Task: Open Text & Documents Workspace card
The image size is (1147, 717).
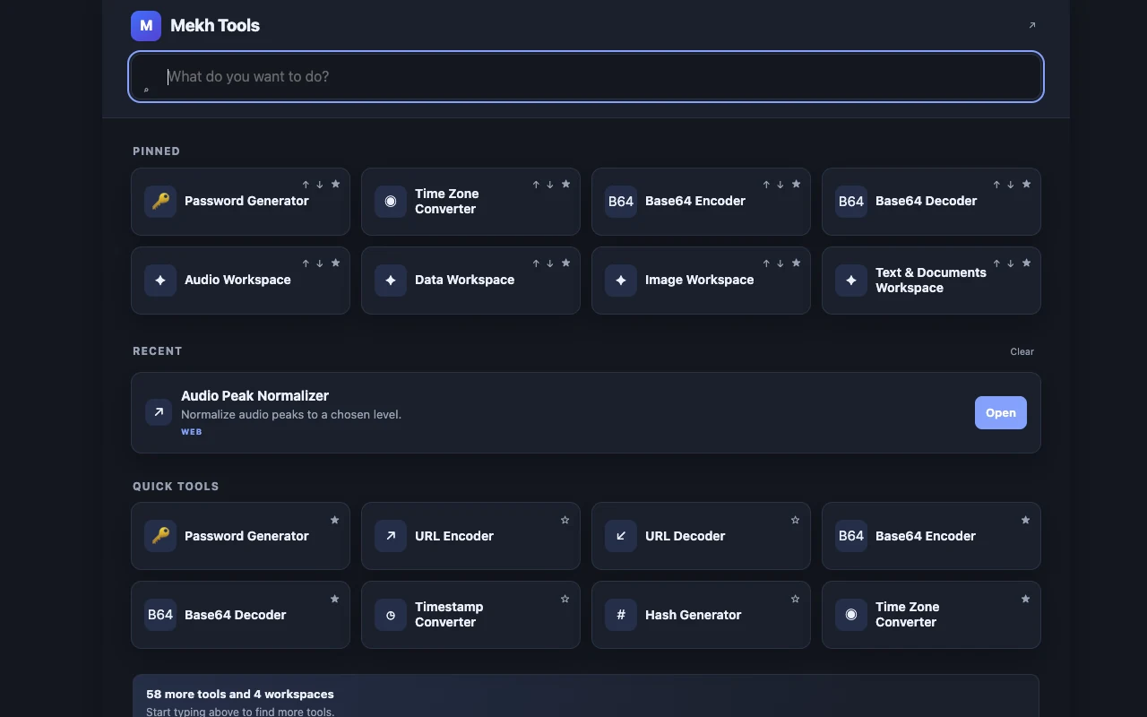Action: coord(931,281)
